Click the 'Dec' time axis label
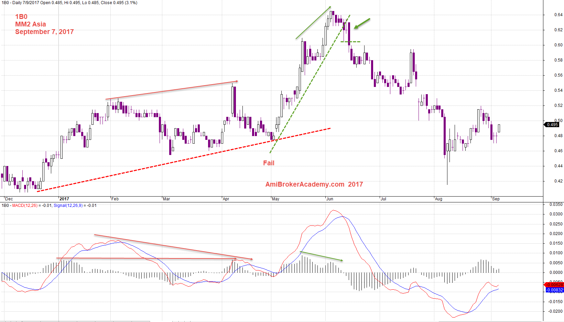 point(9,199)
